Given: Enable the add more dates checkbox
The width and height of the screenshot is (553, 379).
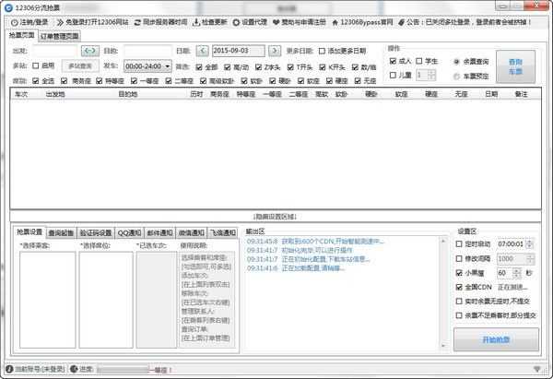Looking at the screenshot, I should [322, 51].
